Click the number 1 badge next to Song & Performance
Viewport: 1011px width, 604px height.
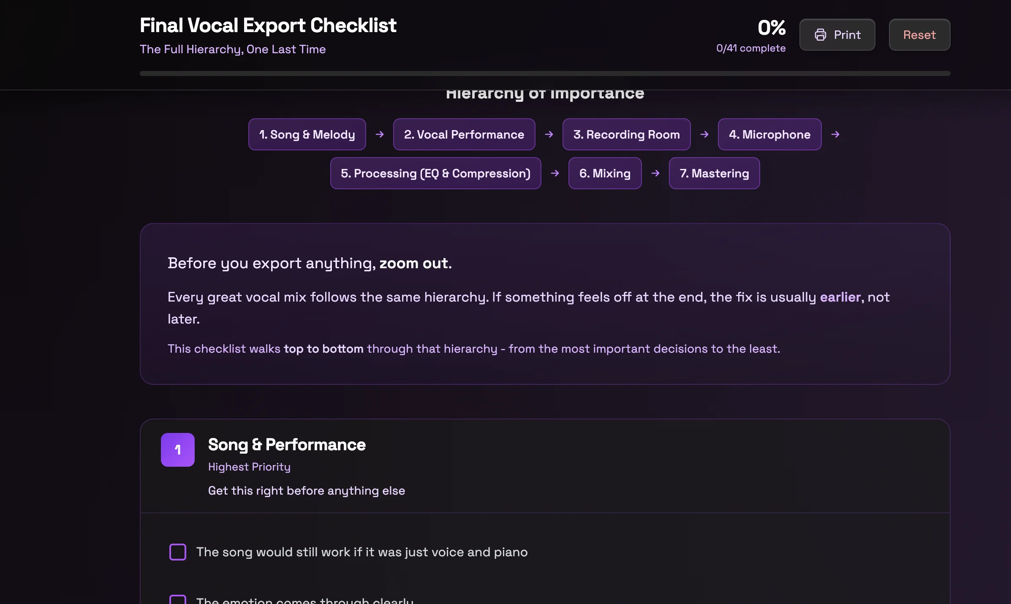point(177,449)
